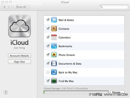Click the Contacts address book icon
Image resolution: width=130 pixels, height=98 pixels.
pos(54,29)
